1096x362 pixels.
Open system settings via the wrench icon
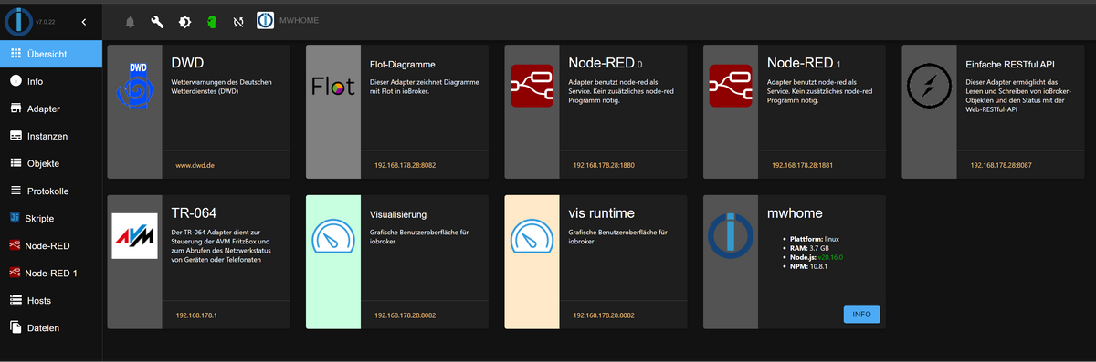pyautogui.click(x=157, y=21)
